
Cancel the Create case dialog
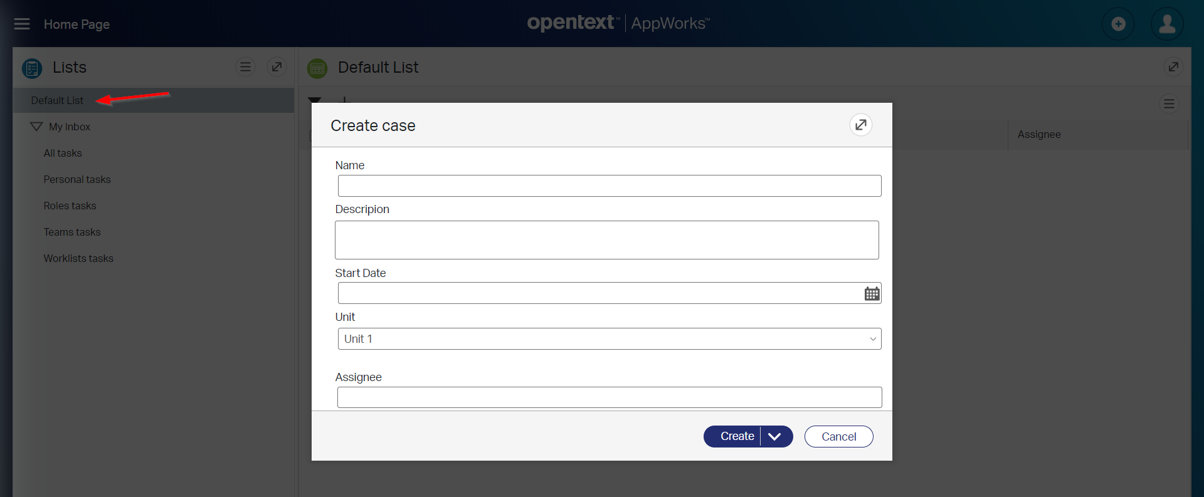point(838,437)
